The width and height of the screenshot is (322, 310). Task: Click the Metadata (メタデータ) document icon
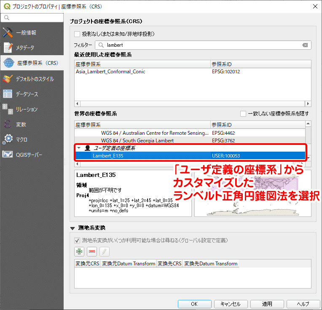click(8, 48)
